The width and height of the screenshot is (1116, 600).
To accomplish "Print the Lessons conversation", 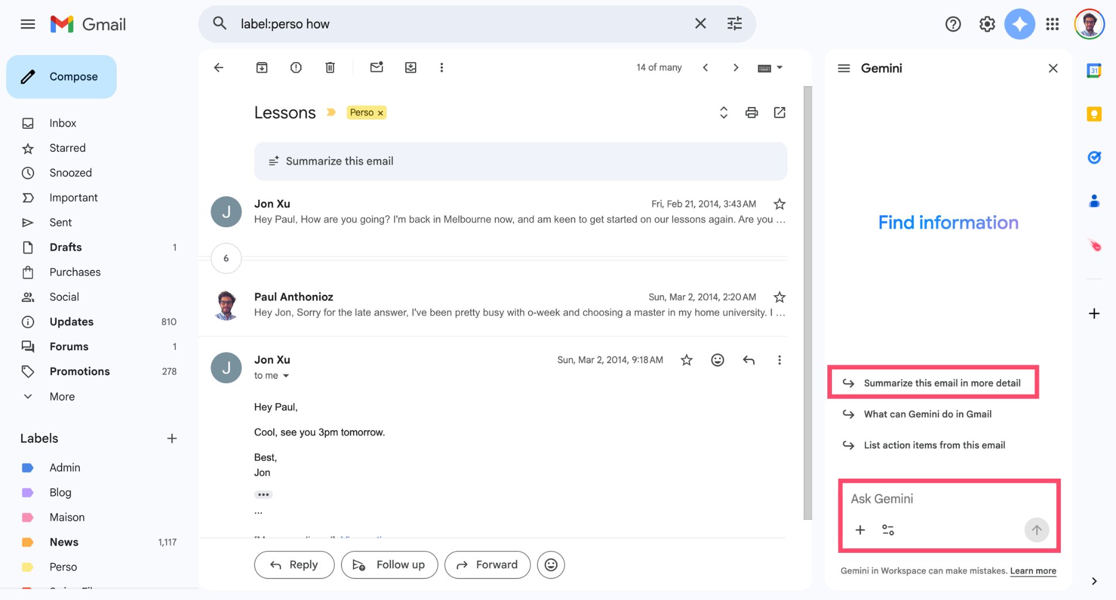I will [x=751, y=112].
